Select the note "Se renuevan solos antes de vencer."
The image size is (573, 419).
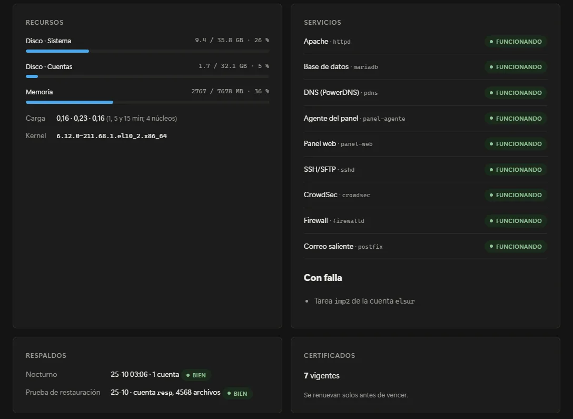tap(356, 395)
